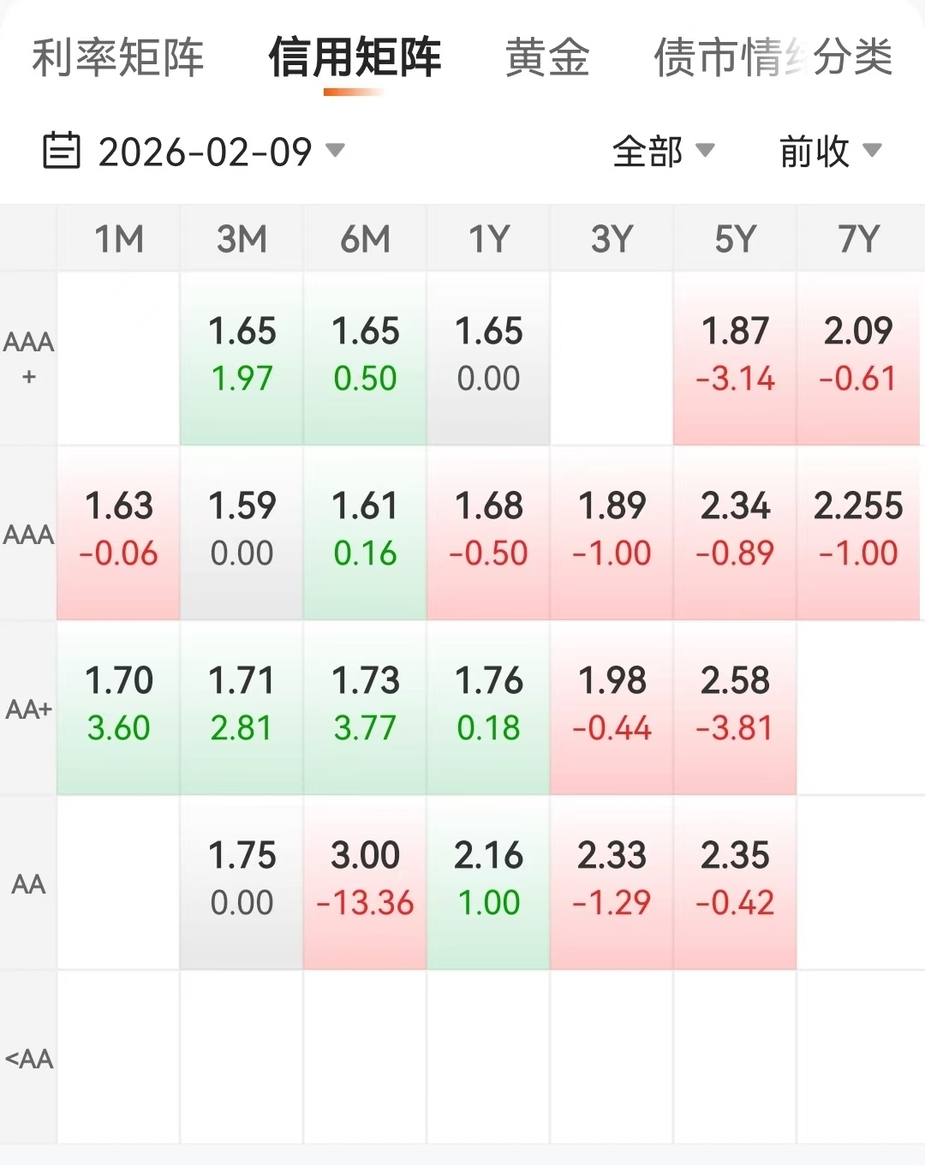Screen dimensions: 925x1172
Task: Tap the AAA 7Y cell showing 2.255
Action: click(858, 529)
